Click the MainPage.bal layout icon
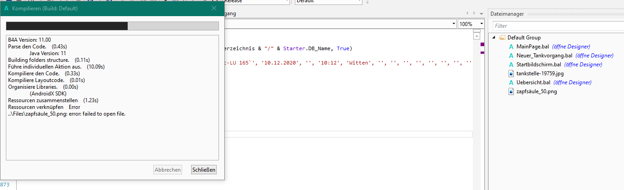 click(x=511, y=47)
